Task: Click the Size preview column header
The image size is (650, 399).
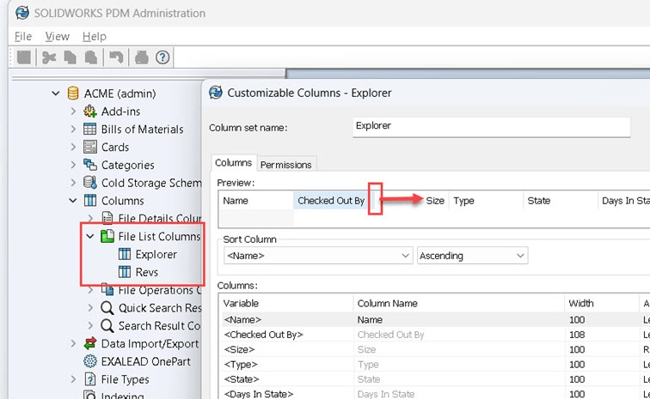Action: [435, 201]
